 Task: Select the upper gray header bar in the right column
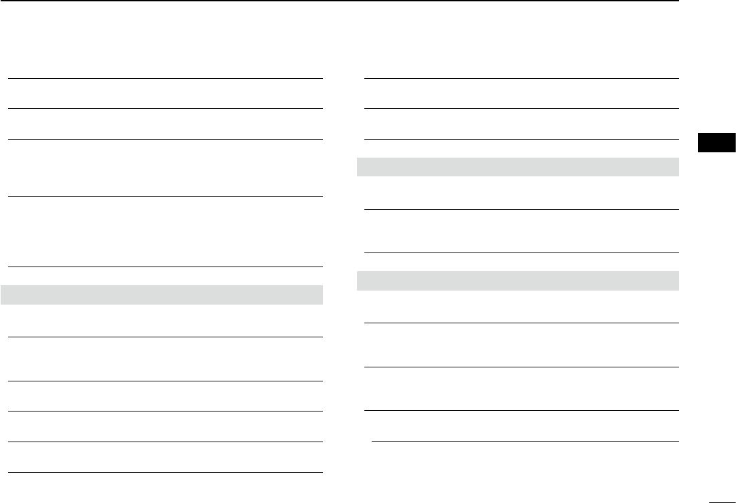click(x=518, y=166)
